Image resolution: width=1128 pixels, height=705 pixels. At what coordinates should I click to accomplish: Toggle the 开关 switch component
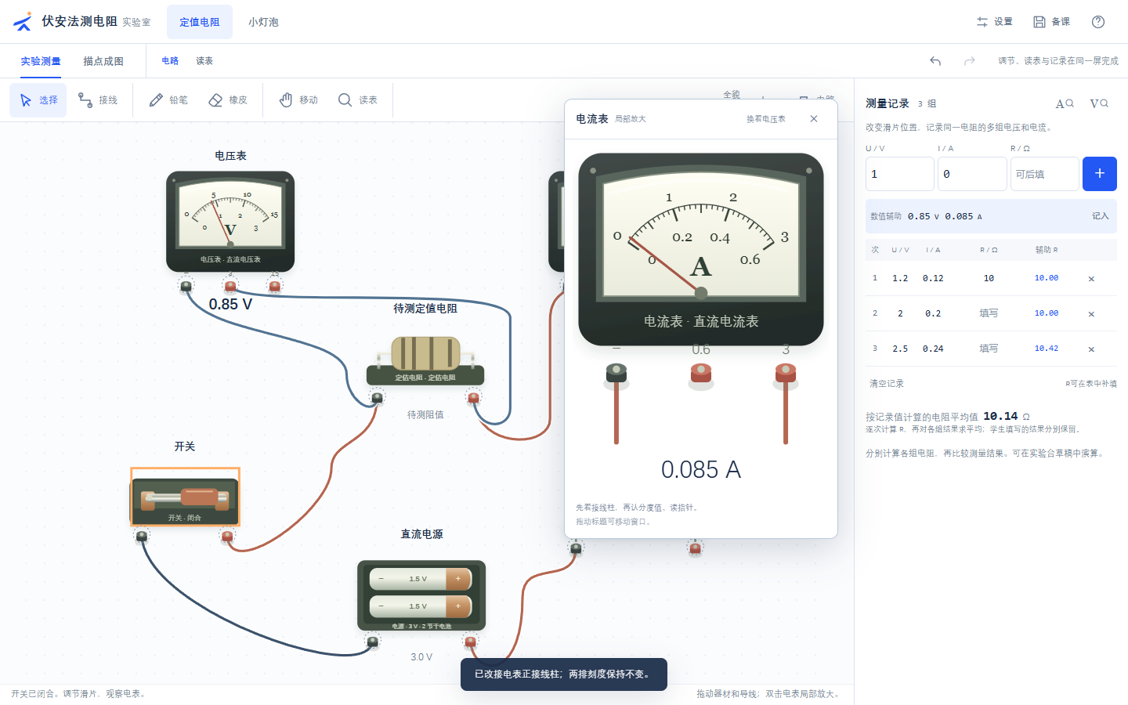pos(185,497)
